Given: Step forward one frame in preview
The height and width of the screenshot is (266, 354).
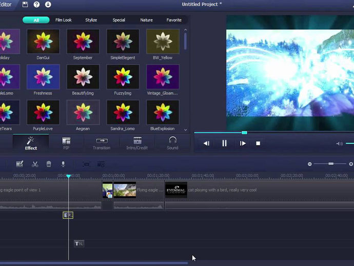Looking at the screenshot, I should 243,143.
